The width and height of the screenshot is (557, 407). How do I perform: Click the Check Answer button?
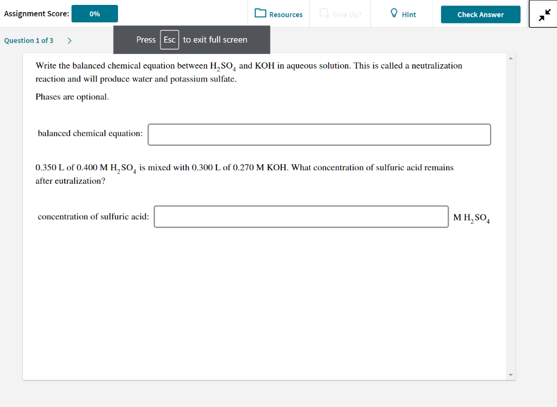coord(480,15)
